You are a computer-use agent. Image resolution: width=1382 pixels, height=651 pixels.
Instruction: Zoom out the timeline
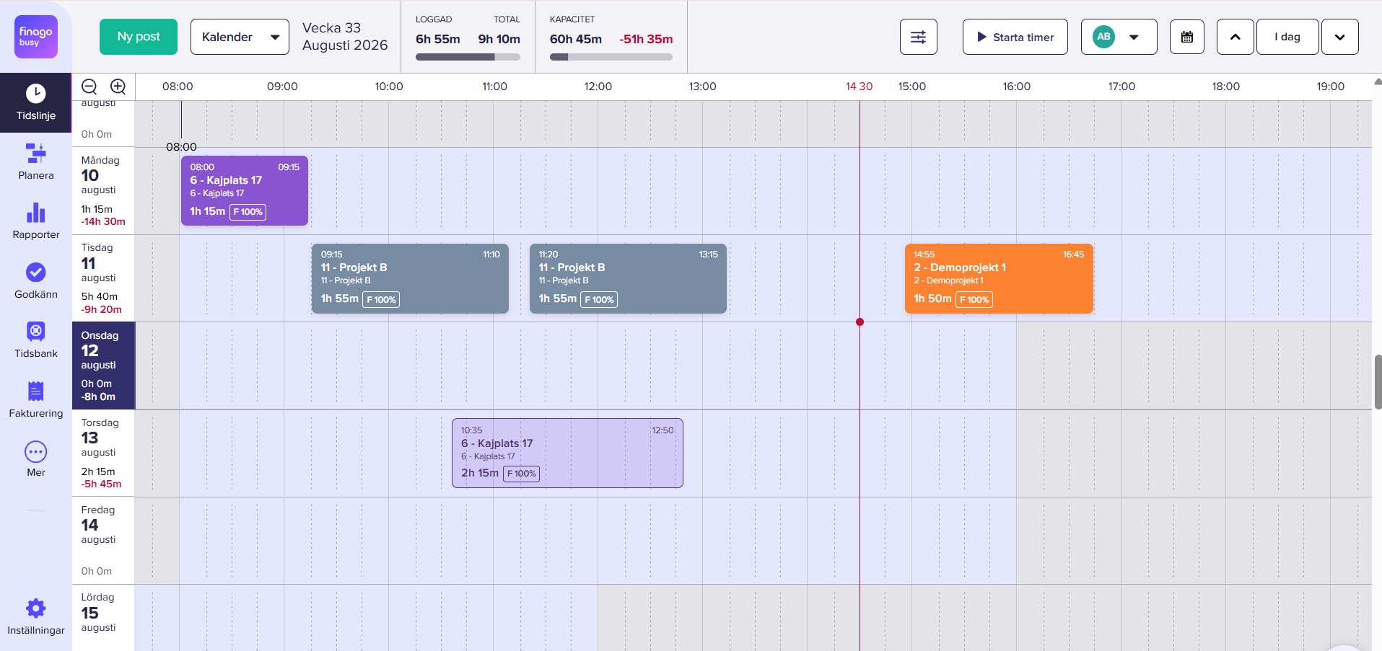tap(89, 87)
